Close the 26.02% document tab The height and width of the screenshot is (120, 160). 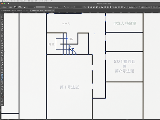pos(1,11)
